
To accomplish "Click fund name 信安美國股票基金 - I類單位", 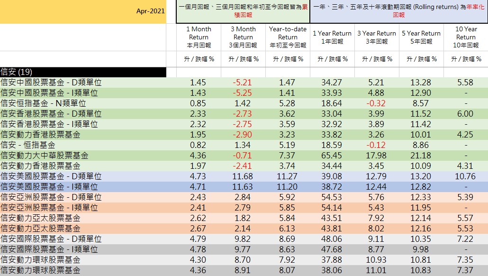I will click(x=49, y=187).
